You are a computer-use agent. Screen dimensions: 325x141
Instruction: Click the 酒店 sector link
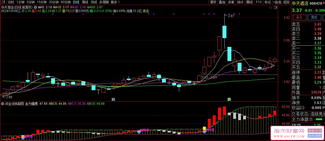coord(146,11)
